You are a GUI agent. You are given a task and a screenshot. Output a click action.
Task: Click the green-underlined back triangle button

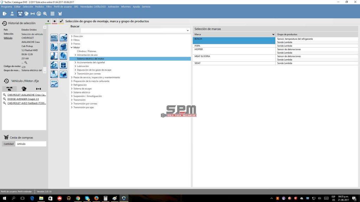(48, 21)
